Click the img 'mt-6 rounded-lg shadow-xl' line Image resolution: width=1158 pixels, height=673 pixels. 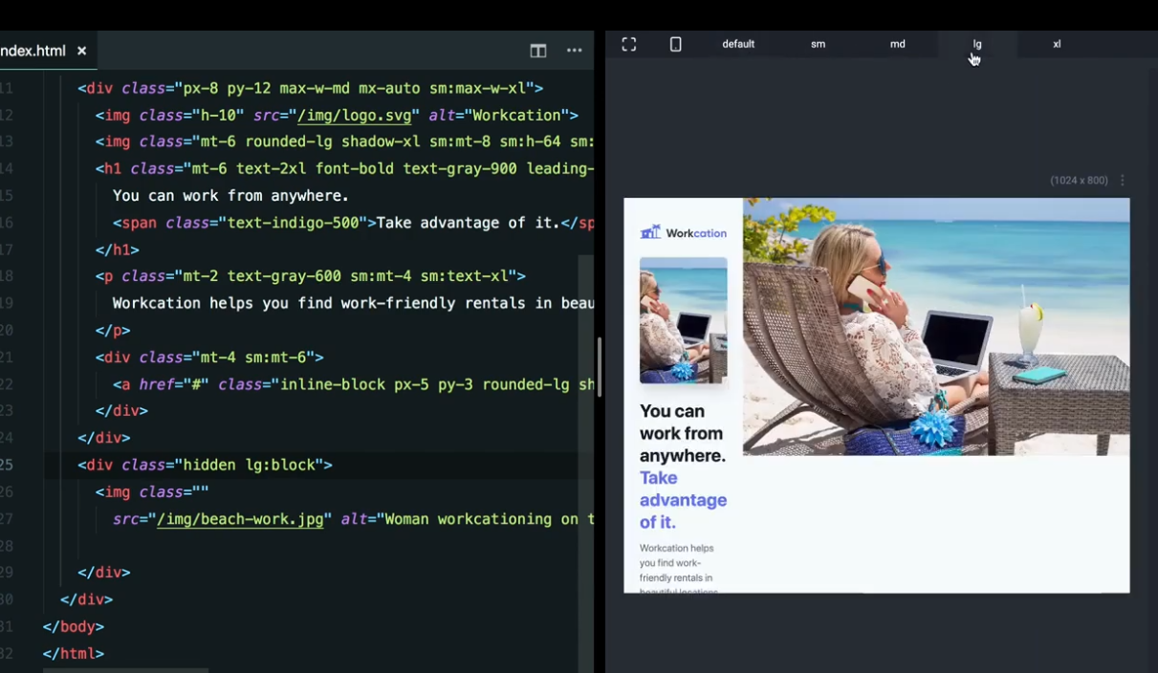(345, 142)
